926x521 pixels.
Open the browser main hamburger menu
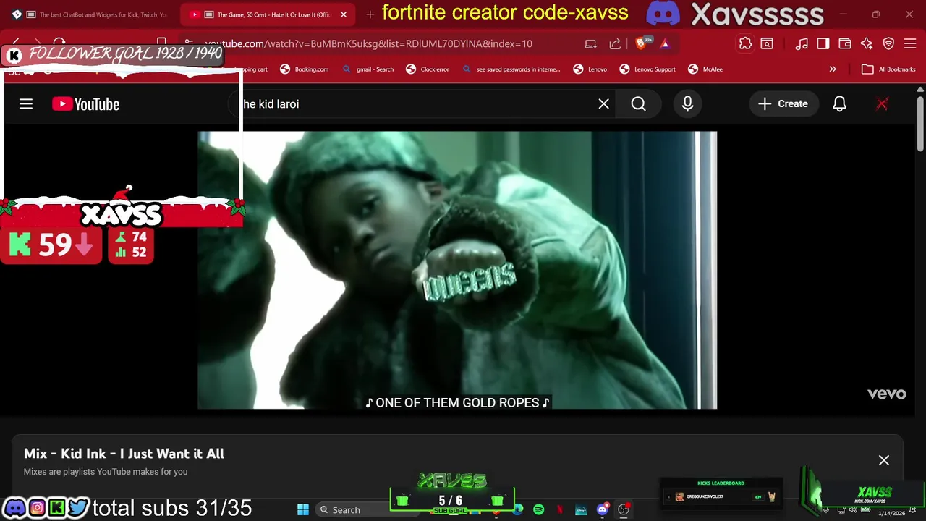[x=910, y=44]
